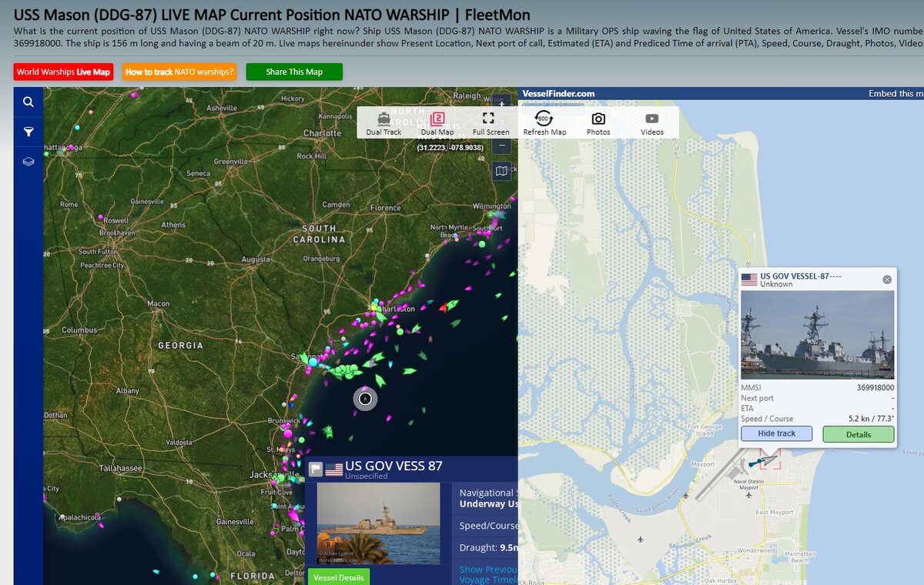Click How to track NATO warships button
This screenshot has width=924, height=585.
pos(179,72)
